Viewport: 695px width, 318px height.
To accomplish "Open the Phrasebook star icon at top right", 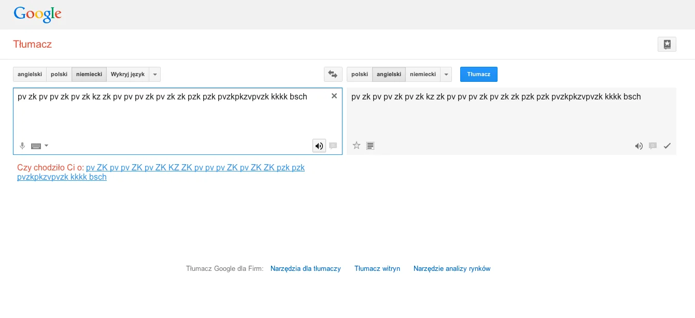I will point(666,45).
